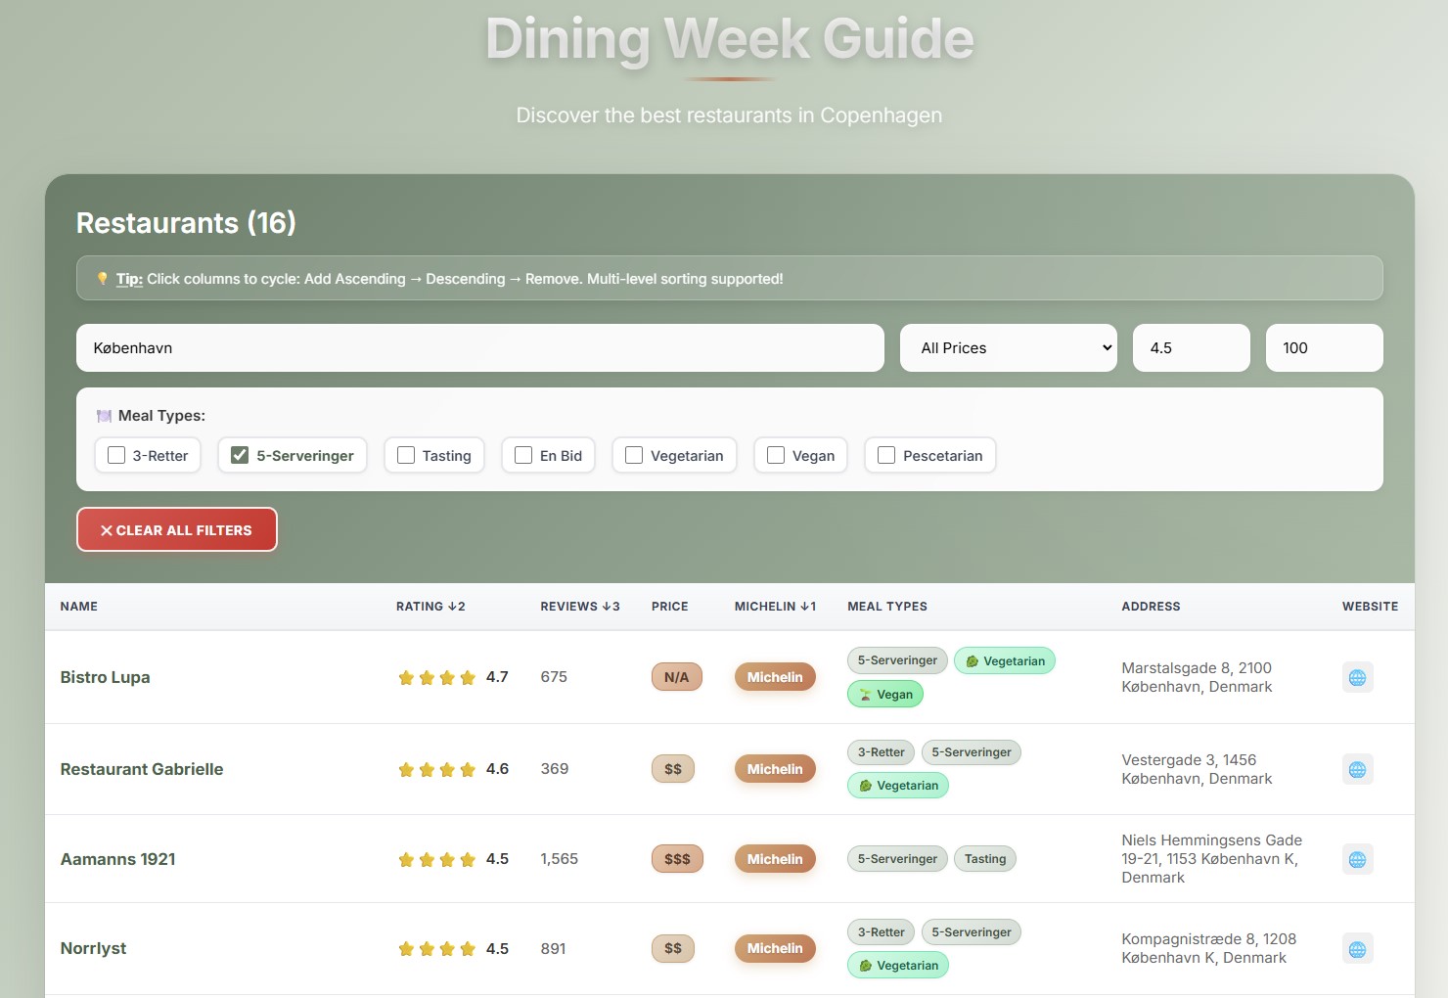Open Bistro Lupa website globe icon
1448x998 pixels.
[1357, 677]
